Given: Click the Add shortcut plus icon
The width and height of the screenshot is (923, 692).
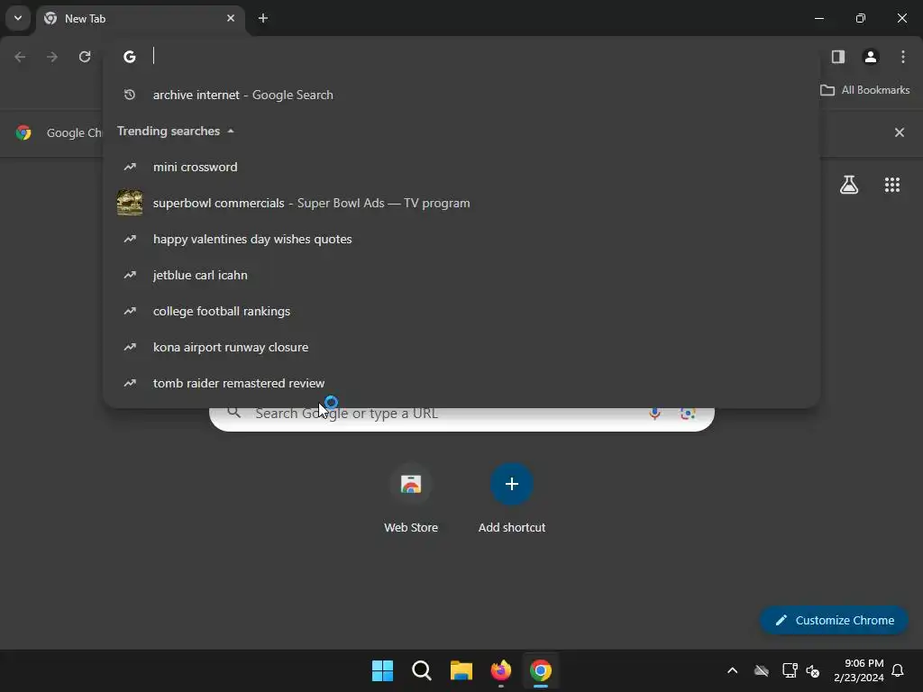Looking at the screenshot, I should [x=512, y=484].
